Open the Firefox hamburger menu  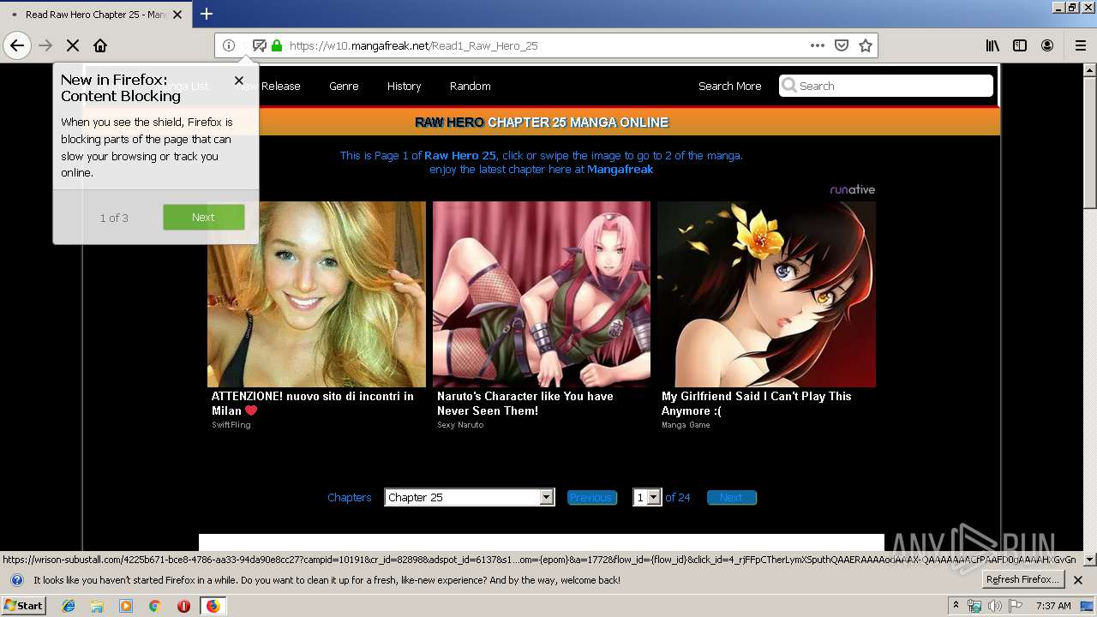tap(1080, 45)
